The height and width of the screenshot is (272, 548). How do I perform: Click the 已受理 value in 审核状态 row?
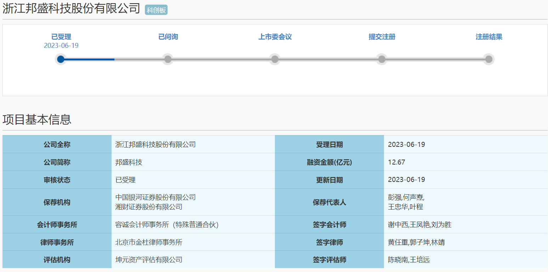[x=125, y=180]
